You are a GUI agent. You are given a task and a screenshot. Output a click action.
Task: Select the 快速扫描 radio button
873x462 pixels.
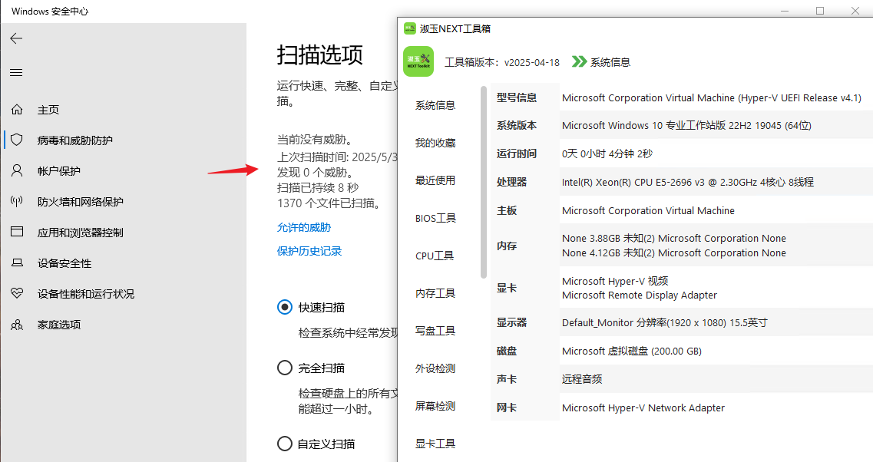[x=285, y=307]
